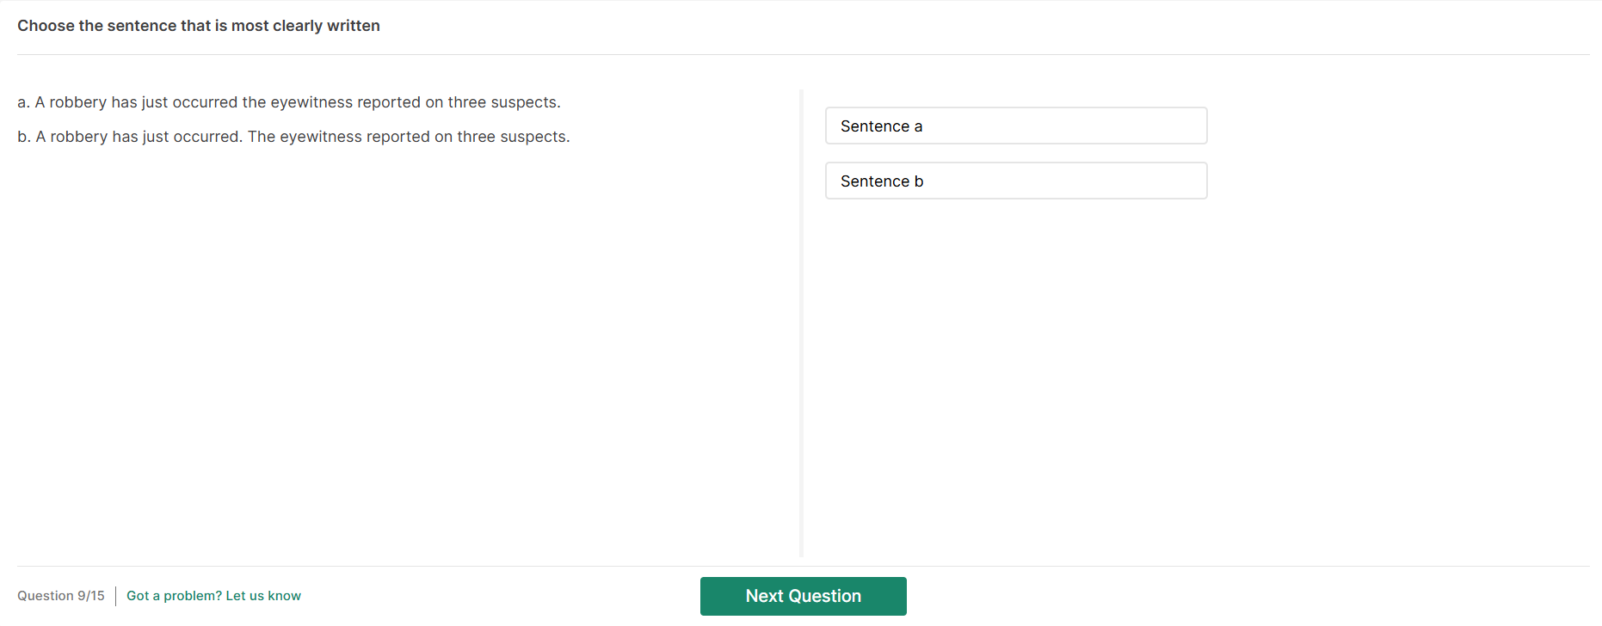Click the word robbery in sentence a
This screenshot has height=626, width=1602.
pyautogui.click(x=77, y=102)
